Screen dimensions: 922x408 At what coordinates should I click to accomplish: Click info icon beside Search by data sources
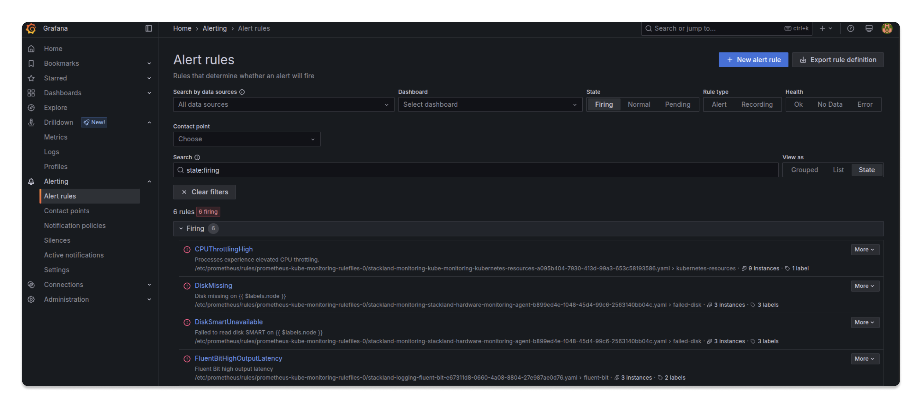pos(242,92)
